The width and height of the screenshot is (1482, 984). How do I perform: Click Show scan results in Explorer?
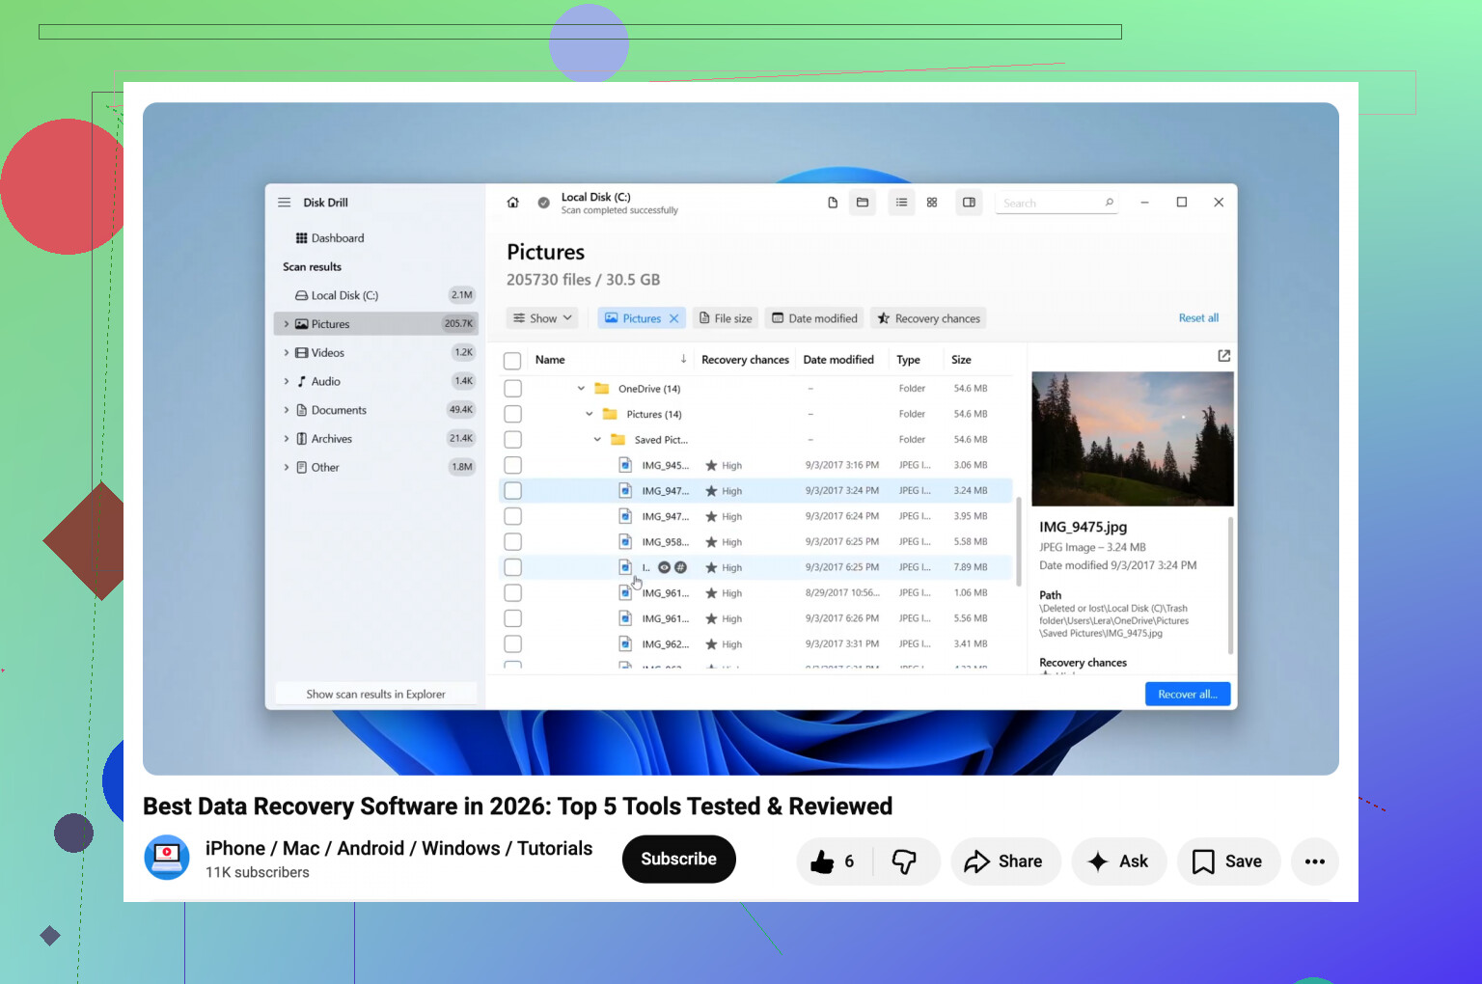pos(375,694)
